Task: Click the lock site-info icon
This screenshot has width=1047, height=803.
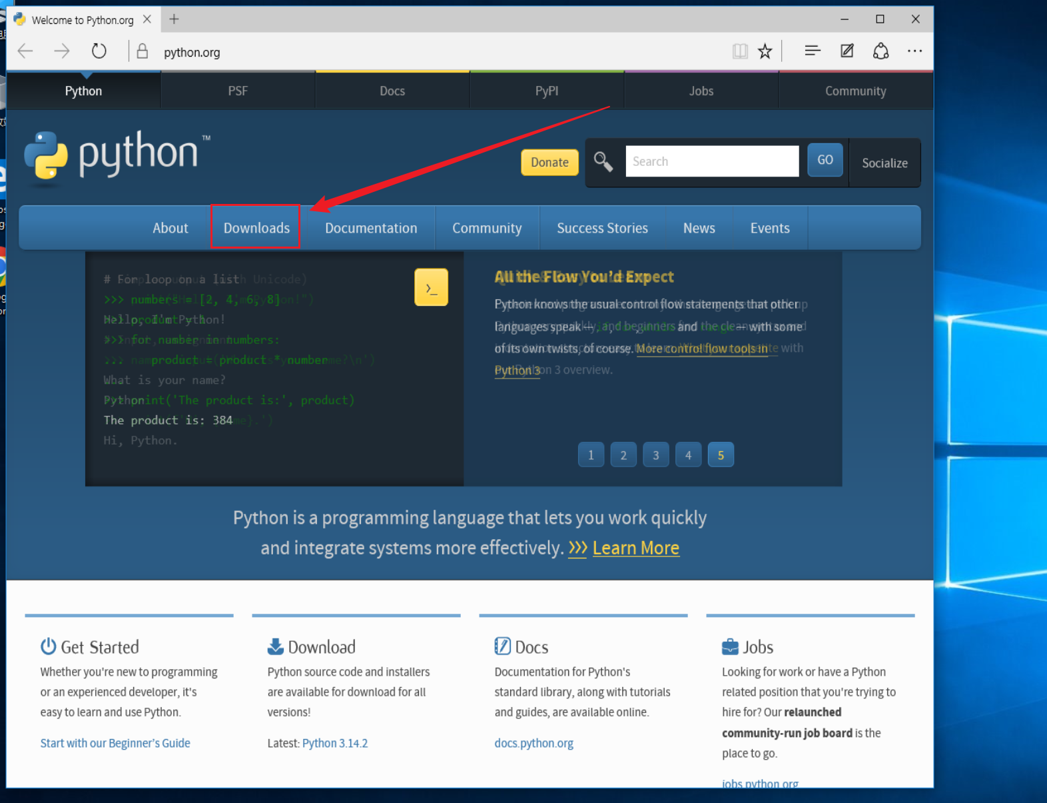Action: pyautogui.click(x=142, y=51)
